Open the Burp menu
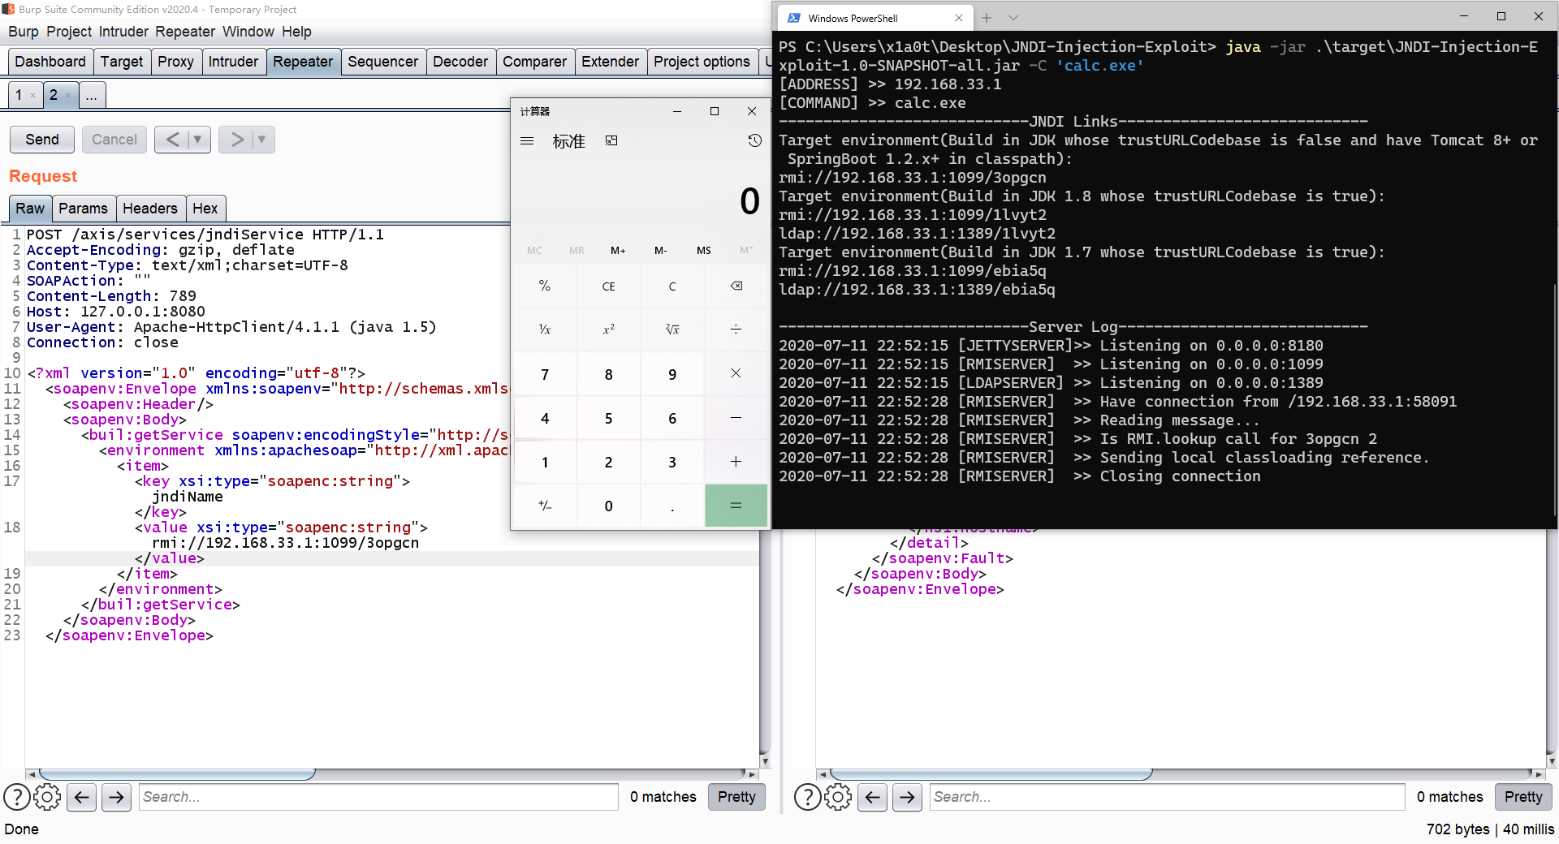Screen dimensions: 1559x844 (x=24, y=32)
